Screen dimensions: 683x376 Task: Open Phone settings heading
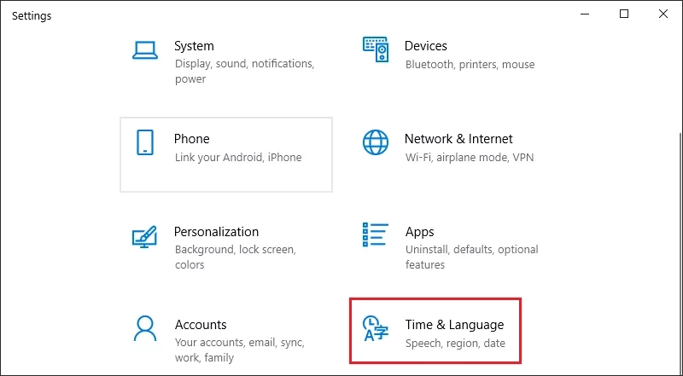pos(191,139)
